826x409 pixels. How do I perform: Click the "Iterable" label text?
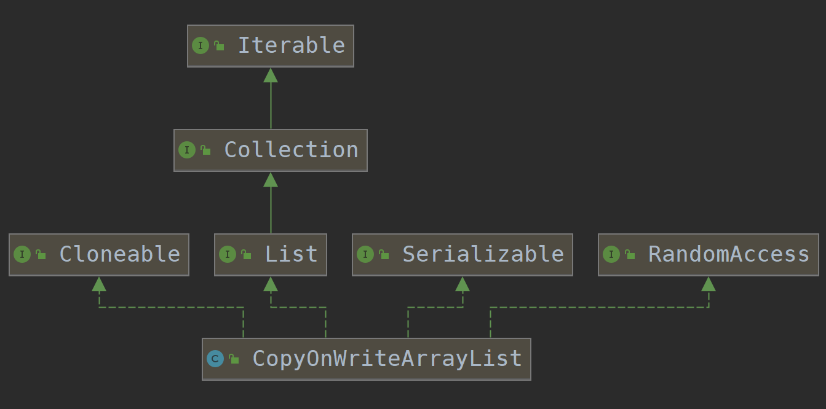tap(292, 45)
